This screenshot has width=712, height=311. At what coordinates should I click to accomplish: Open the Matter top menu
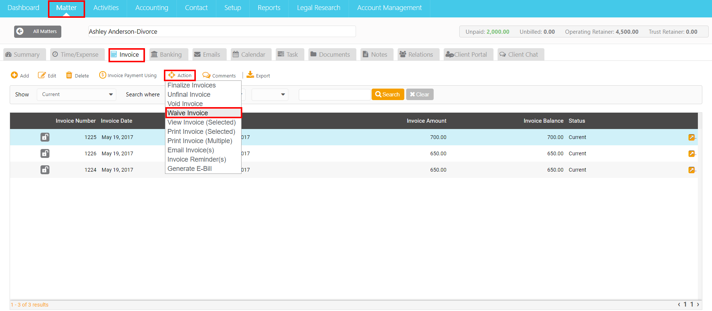click(x=67, y=9)
